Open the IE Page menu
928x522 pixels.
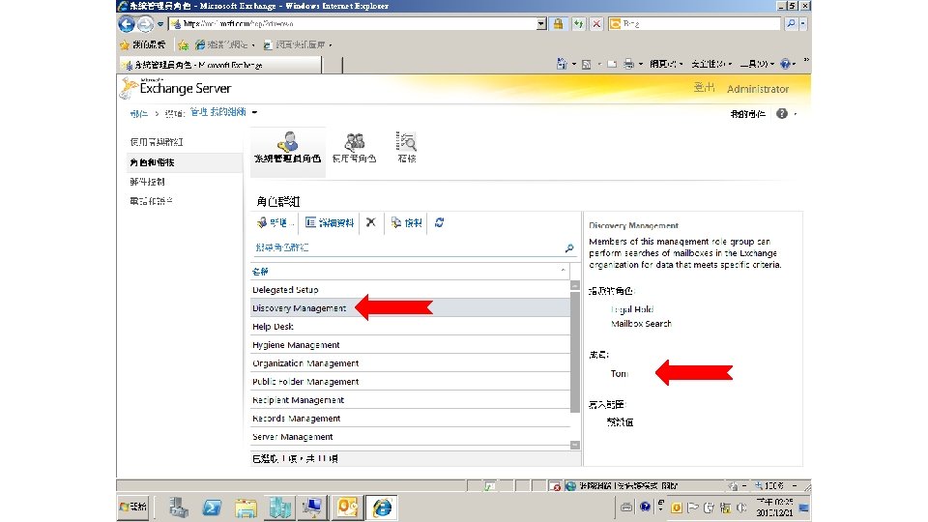coord(666,64)
